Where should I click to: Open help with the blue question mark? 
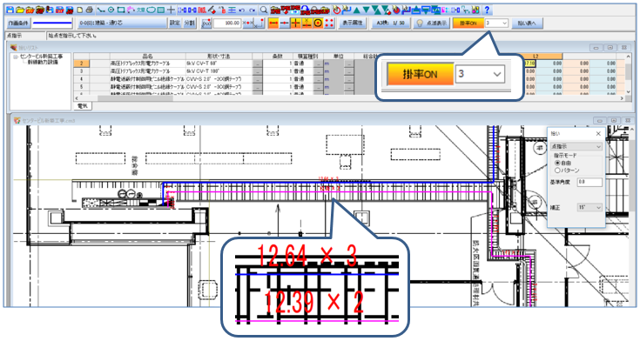[x=487, y=10]
